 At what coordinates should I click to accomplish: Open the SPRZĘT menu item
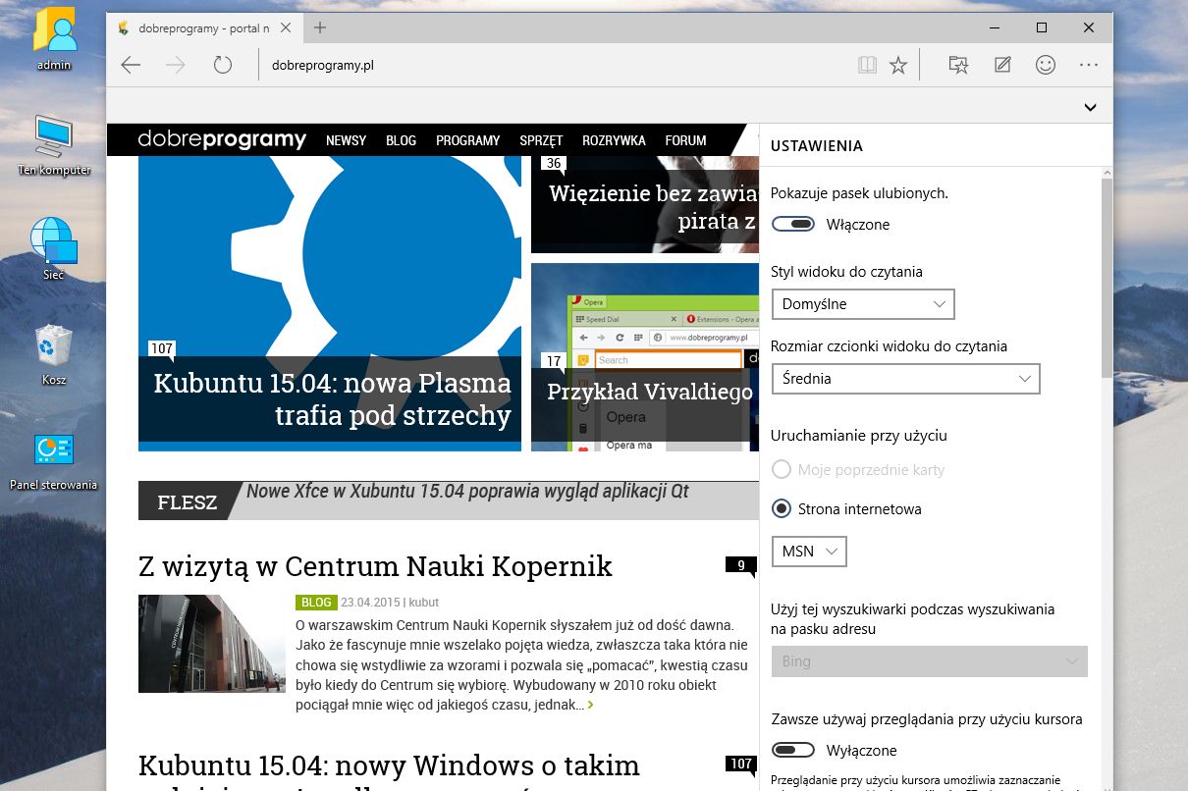[541, 140]
